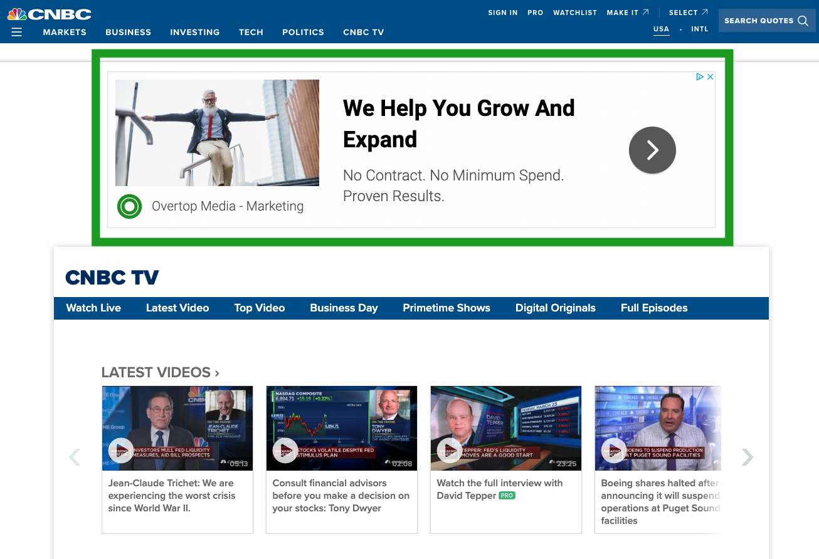
Task: Open Watch the full interview headline
Action: (500, 489)
